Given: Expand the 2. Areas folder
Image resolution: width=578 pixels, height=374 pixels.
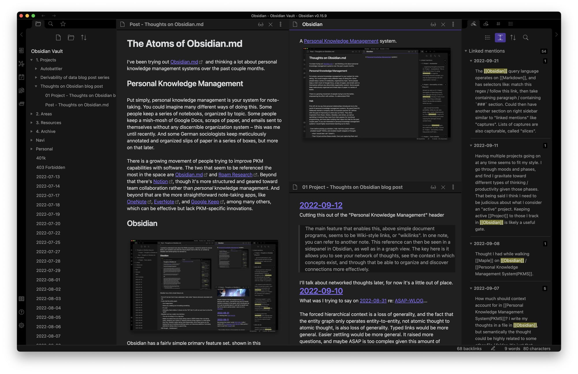Looking at the screenshot, I should [x=32, y=114].
